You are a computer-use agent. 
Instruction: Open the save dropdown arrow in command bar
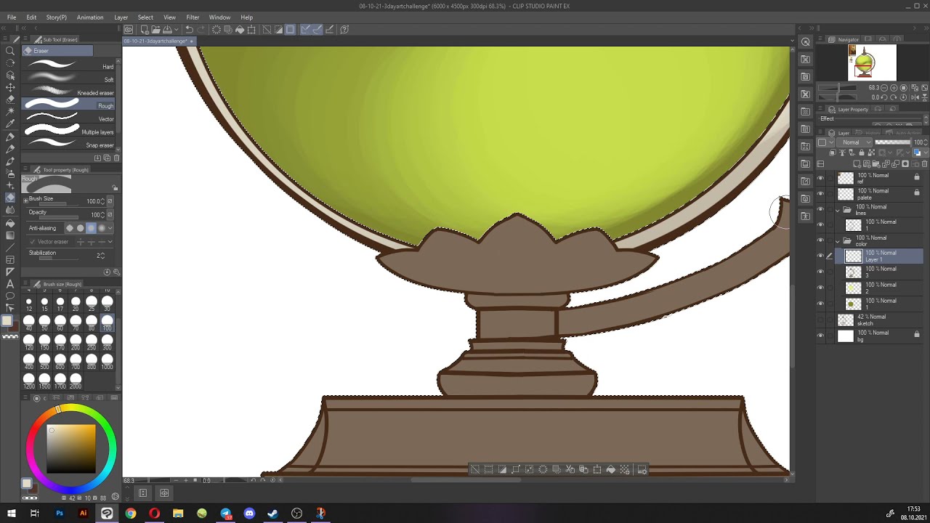(x=176, y=30)
